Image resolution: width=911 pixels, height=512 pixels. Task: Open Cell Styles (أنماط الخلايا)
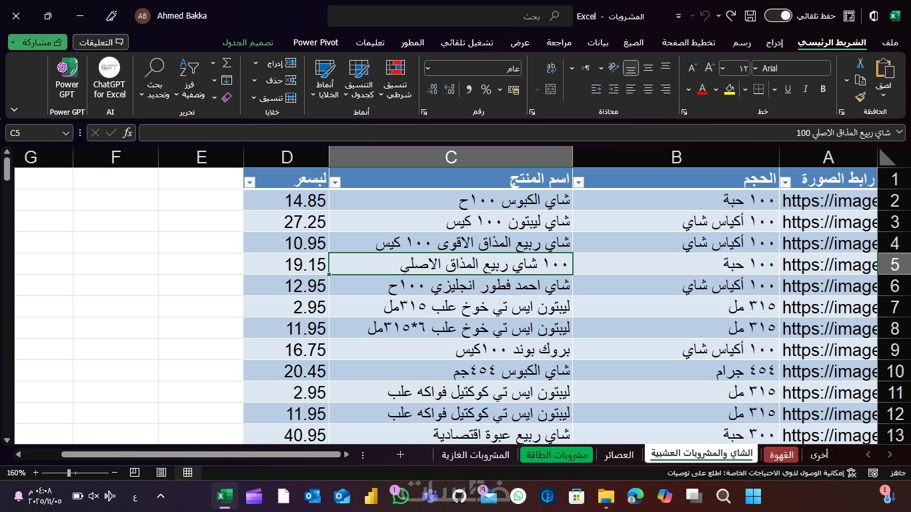coord(325,79)
